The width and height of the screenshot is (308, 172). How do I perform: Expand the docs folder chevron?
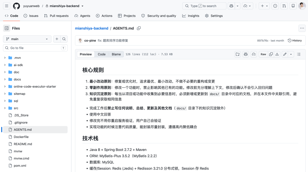coord(5,79)
